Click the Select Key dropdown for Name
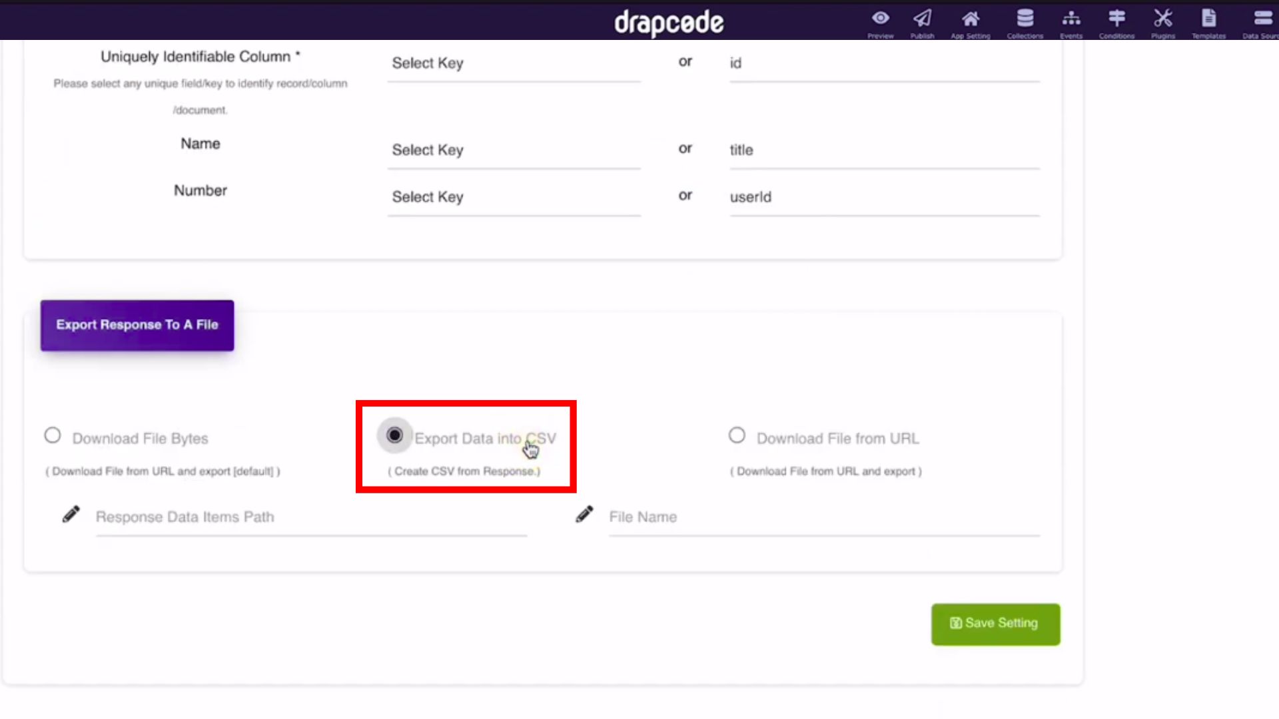The height and width of the screenshot is (719, 1279). [x=513, y=149]
